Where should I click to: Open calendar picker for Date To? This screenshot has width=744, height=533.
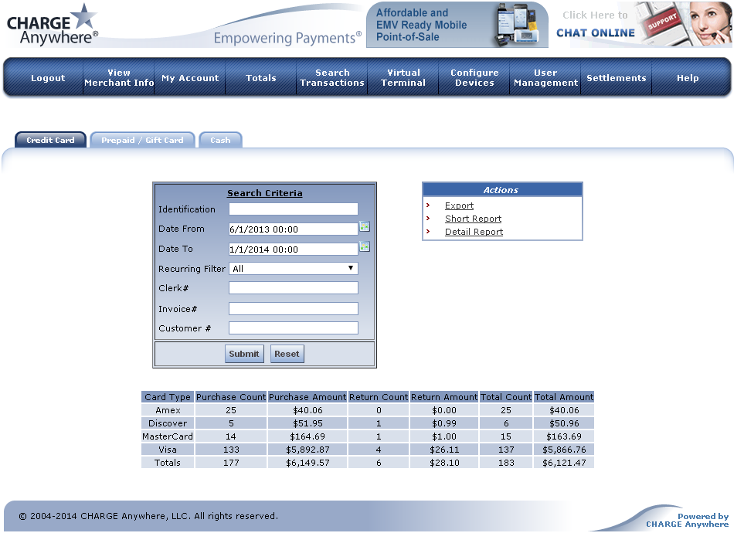point(365,247)
